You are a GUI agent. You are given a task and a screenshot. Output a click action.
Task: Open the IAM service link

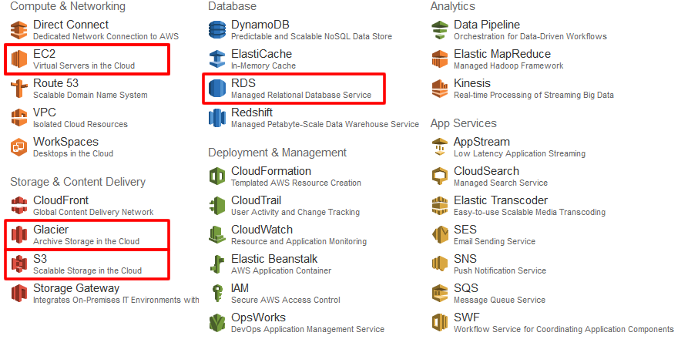(x=240, y=288)
